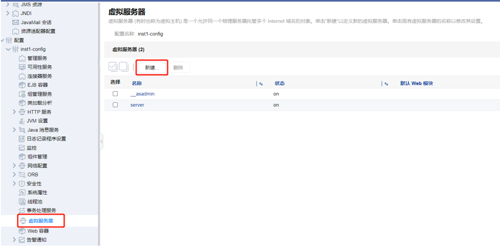Tick the checkbox for server row

click(x=115, y=105)
